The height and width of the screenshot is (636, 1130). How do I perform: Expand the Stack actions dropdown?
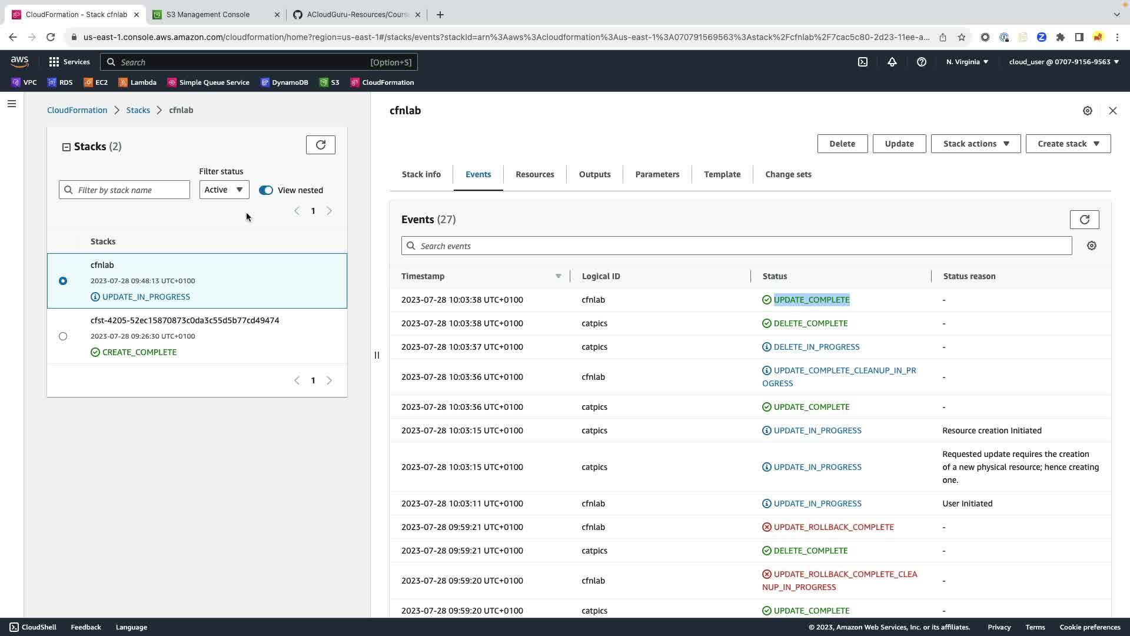tap(975, 144)
